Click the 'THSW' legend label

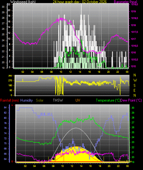point(58,100)
